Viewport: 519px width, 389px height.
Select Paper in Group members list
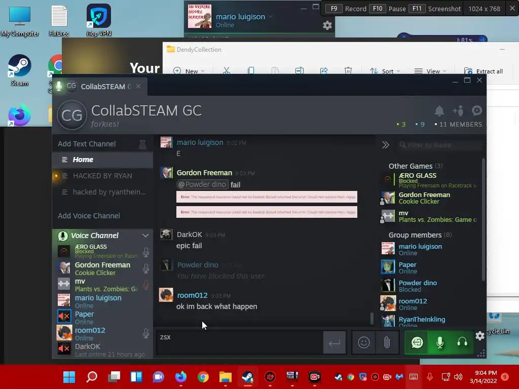(430, 267)
